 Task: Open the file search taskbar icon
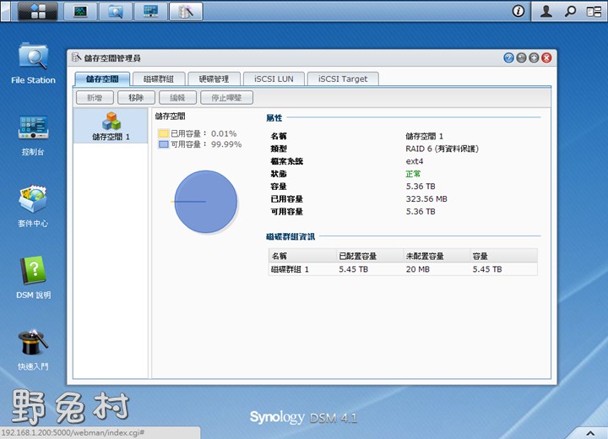pyautogui.click(x=116, y=11)
